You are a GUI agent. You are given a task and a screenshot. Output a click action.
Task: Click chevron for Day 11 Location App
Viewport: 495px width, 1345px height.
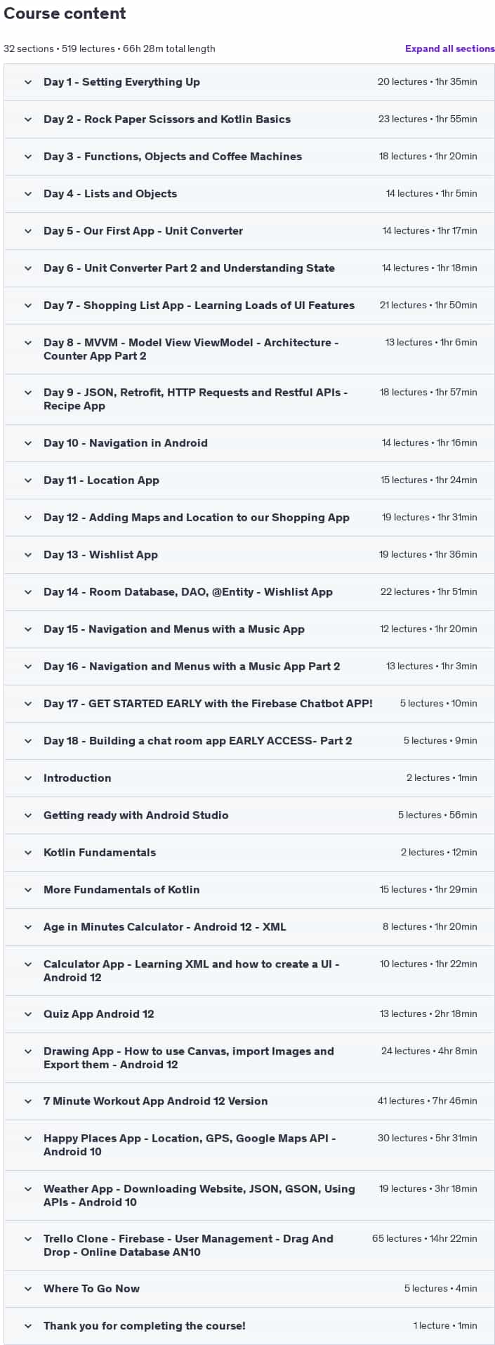point(28,480)
